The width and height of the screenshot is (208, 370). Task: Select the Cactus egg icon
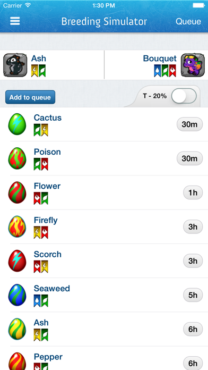pyautogui.click(x=17, y=124)
